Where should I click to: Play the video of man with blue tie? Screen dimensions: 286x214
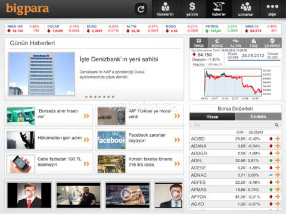pyautogui.click(x=168, y=195)
